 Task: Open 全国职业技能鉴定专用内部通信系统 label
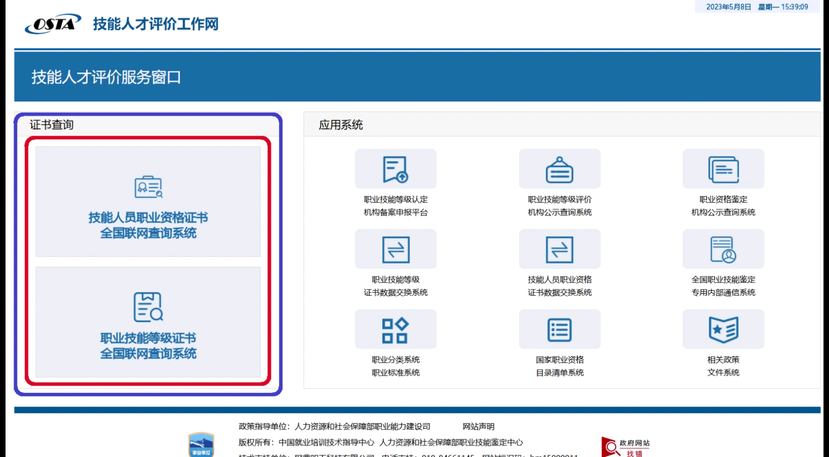point(723,286)
